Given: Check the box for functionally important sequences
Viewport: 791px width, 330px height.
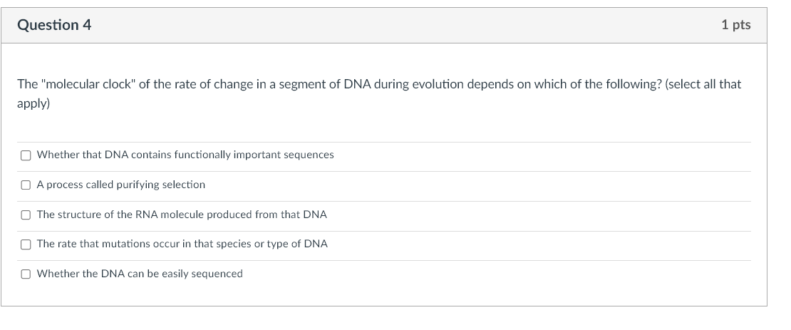Looking at the screenshot, I should (26, 155).
